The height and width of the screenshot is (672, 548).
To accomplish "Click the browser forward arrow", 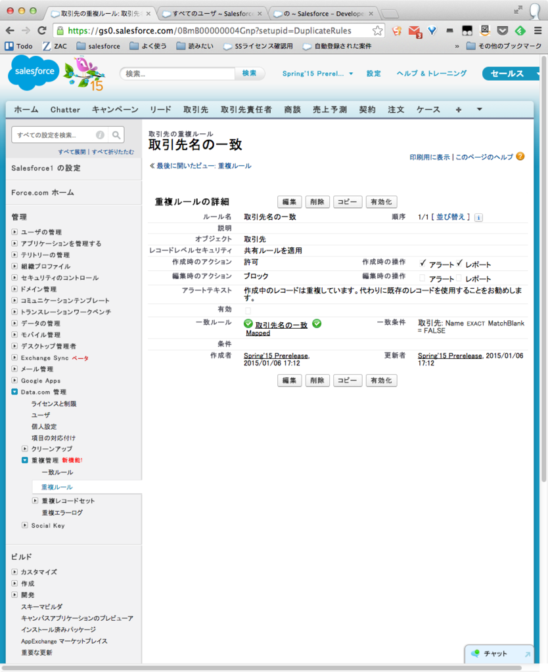I will 26,30.
